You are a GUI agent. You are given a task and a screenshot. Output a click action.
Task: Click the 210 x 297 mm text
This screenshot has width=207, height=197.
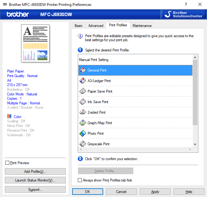(17, 85)
